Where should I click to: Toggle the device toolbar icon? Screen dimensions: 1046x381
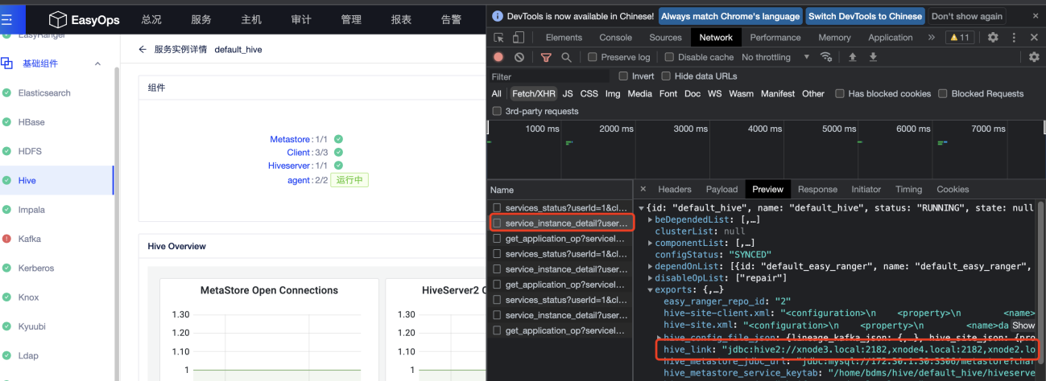tap(518, 38)
